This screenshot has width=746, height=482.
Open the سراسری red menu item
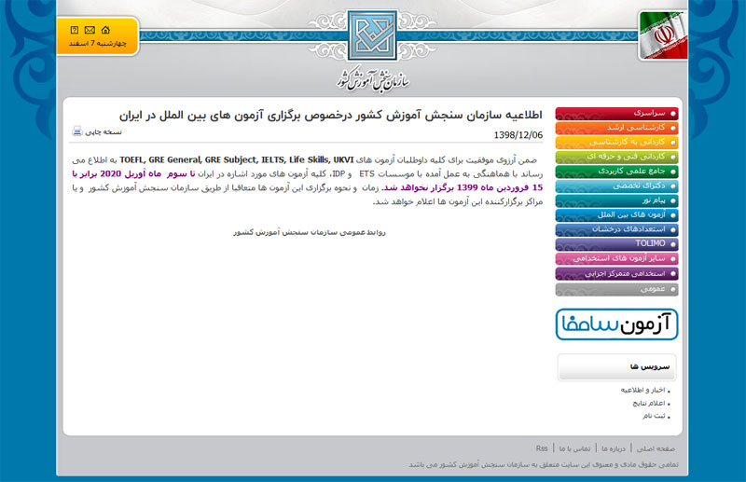[616, 114]
